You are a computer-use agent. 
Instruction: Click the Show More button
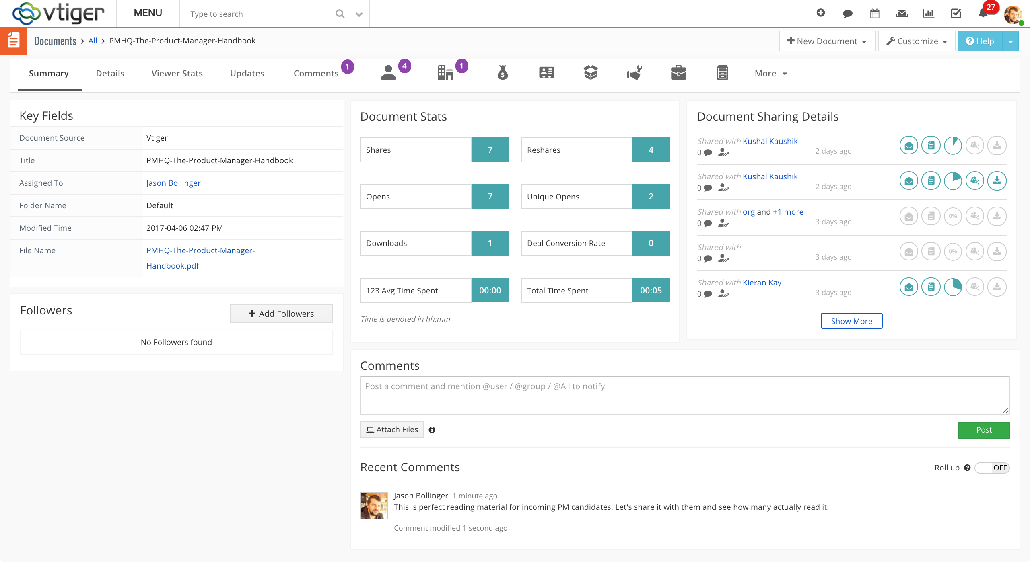[x=851, y=321]
